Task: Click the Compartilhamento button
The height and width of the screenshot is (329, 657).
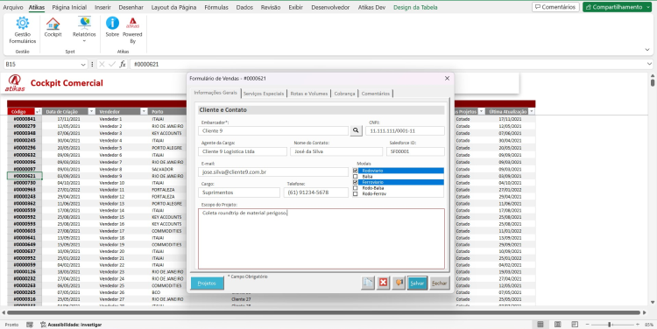Action: [x=617, y=7]
